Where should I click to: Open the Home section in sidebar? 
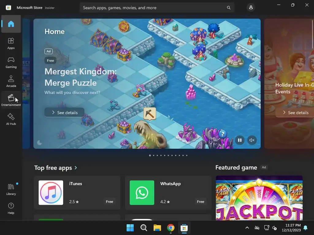pos(11,24)
